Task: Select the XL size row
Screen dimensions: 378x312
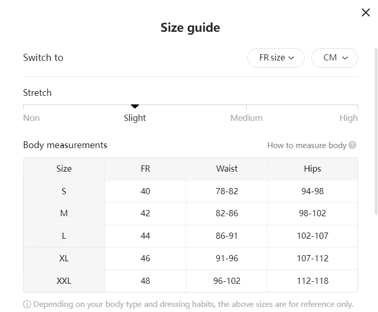Action: pyautogui.click(x=190, y=258)
